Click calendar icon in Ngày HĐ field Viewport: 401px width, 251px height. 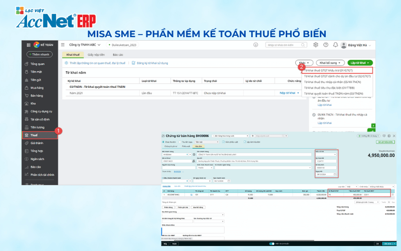pos(335,174)
